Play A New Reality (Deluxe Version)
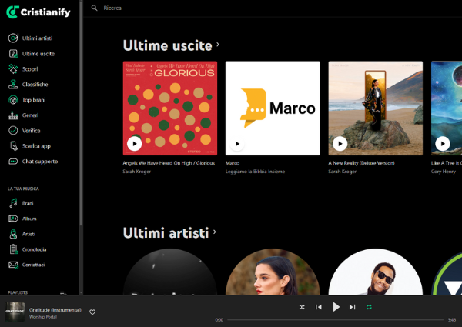This screenshot has height=327, width=462. click(340, 144)
